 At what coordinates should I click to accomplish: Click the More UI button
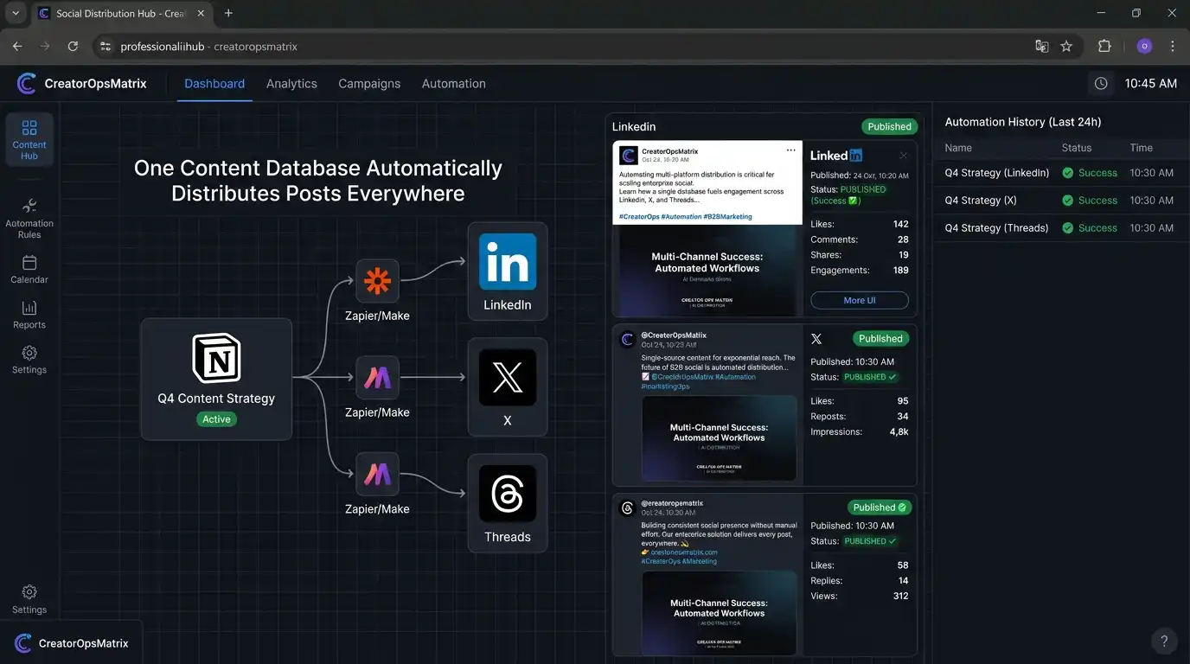pyautogui.click(x=860, y=300)
